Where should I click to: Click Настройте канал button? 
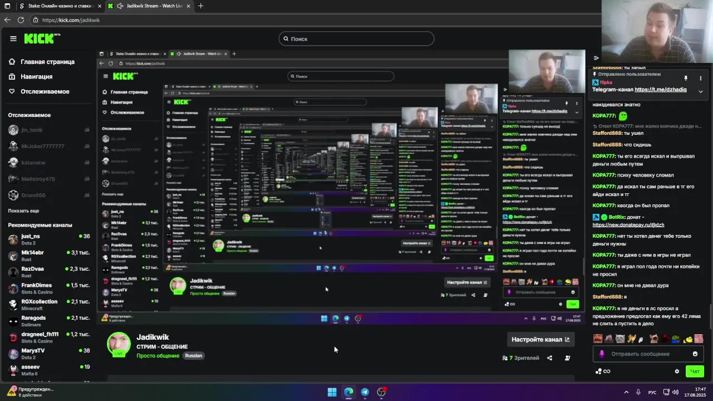click(540, 339)
